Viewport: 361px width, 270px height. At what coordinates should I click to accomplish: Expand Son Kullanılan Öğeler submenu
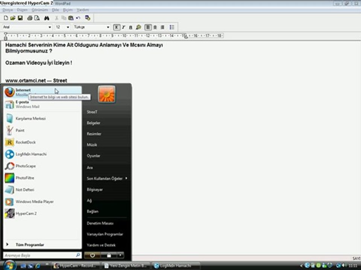coord(107,178)
